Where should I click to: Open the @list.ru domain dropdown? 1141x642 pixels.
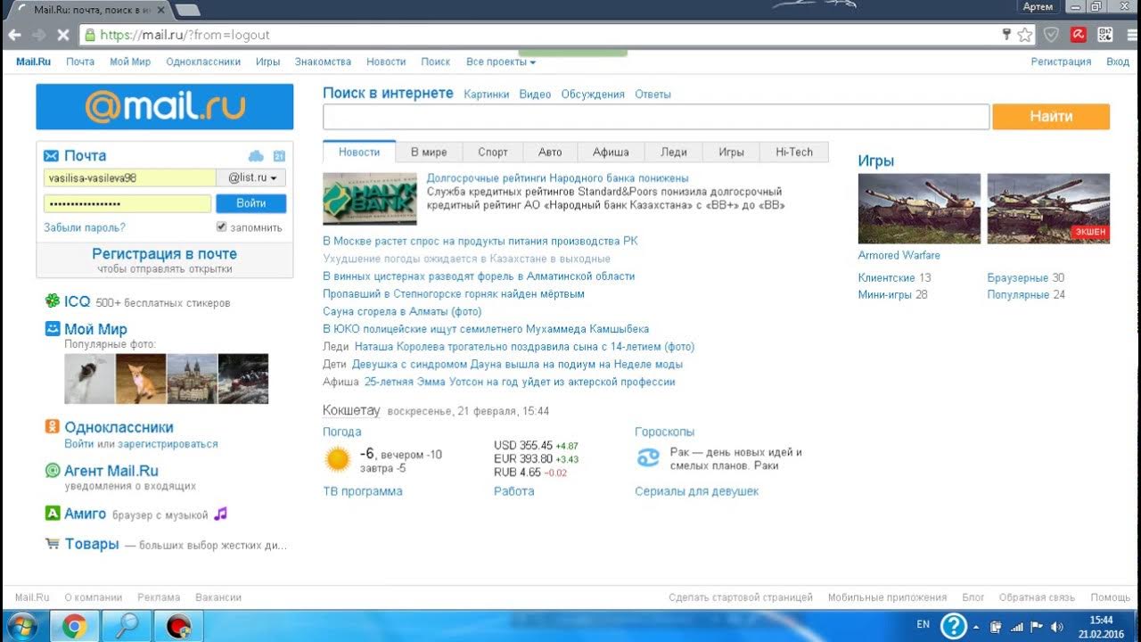point(251,177)
